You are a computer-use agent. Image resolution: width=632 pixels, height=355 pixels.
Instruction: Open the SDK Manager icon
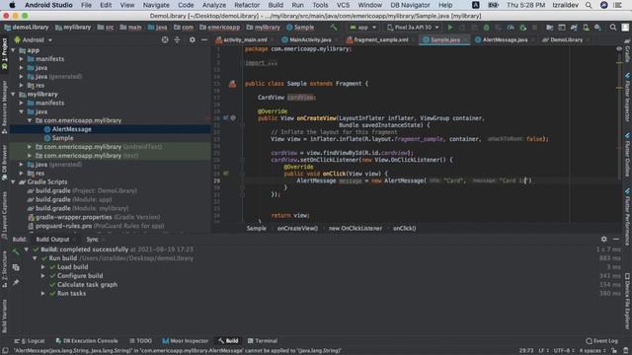[597, 28]
